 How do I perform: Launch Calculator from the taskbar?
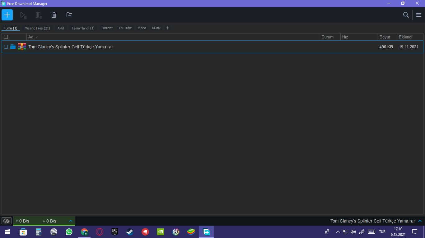click(39, 232)
